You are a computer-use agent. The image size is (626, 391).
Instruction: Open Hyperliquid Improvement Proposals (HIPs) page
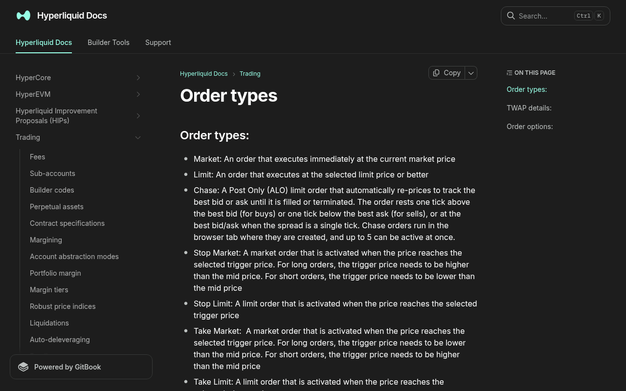pos(56,116)
